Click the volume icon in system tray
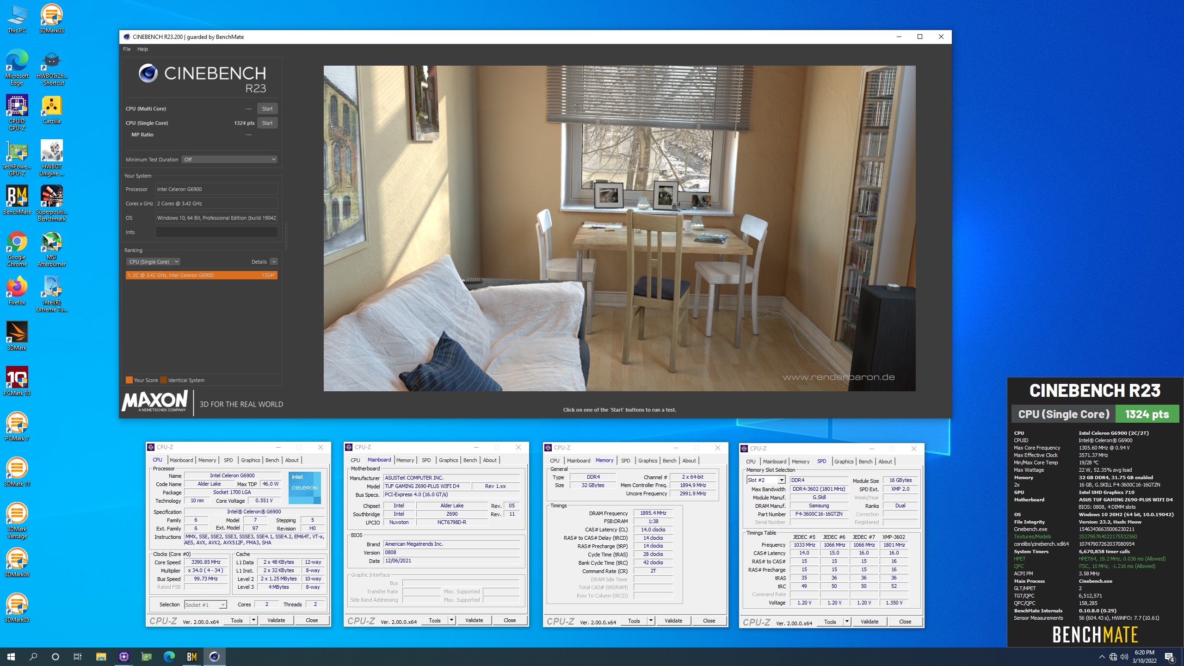Image resolution: width=1184 pixels, height=666 pixels. 1124,657
